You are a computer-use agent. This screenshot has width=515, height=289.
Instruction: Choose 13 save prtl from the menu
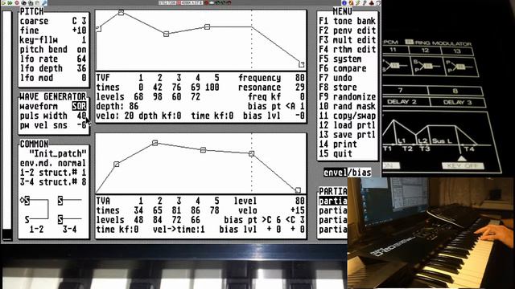click(x=347, y=135)
